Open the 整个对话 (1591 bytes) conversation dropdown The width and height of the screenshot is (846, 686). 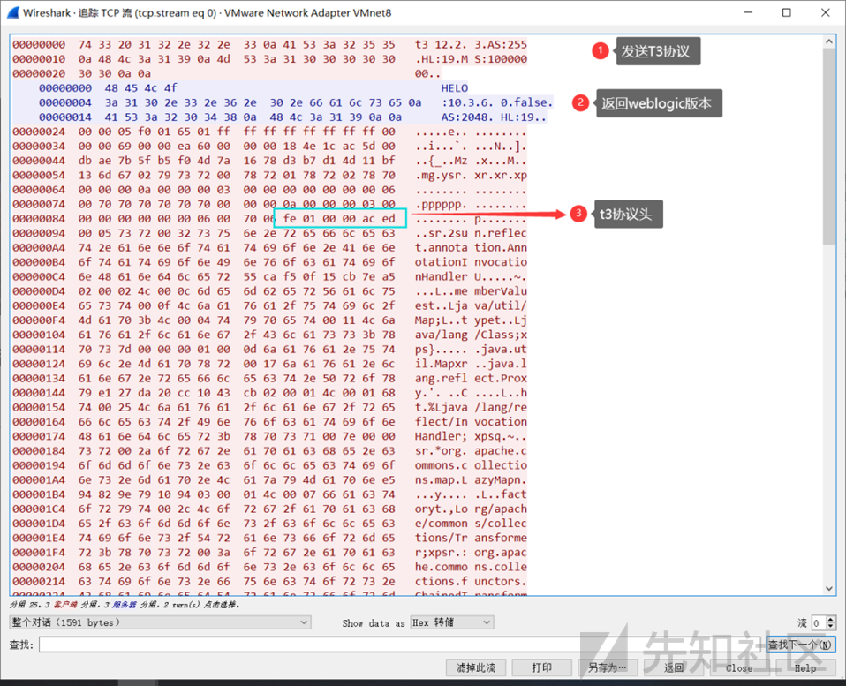click(160, 622)
